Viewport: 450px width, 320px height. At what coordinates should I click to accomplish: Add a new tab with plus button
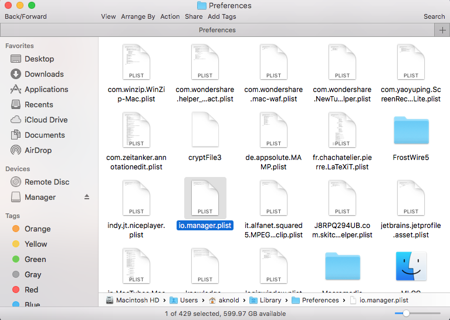pos(442,30)
